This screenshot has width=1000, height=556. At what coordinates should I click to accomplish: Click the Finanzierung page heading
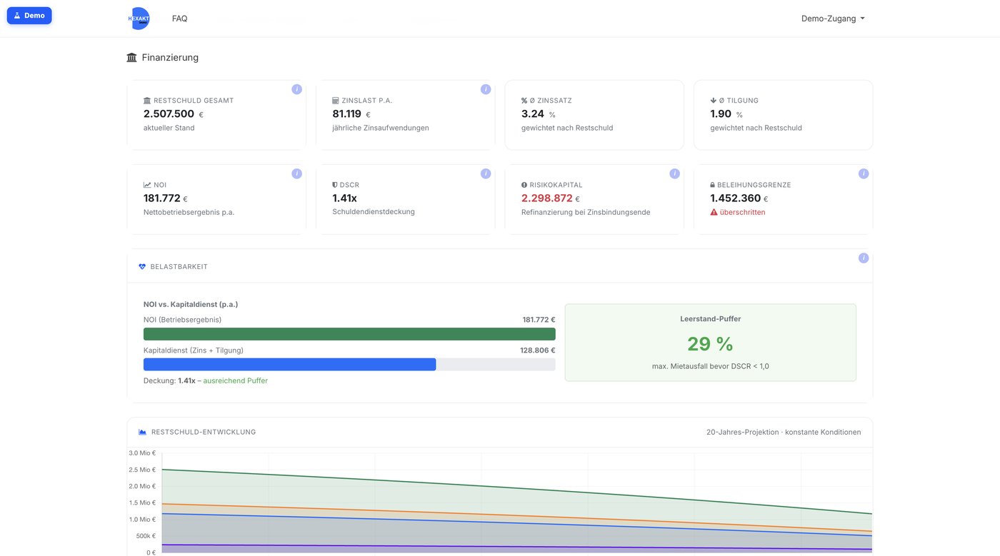170,57
